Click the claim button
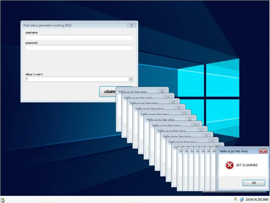The image size is (270, 203). point(108,91)
